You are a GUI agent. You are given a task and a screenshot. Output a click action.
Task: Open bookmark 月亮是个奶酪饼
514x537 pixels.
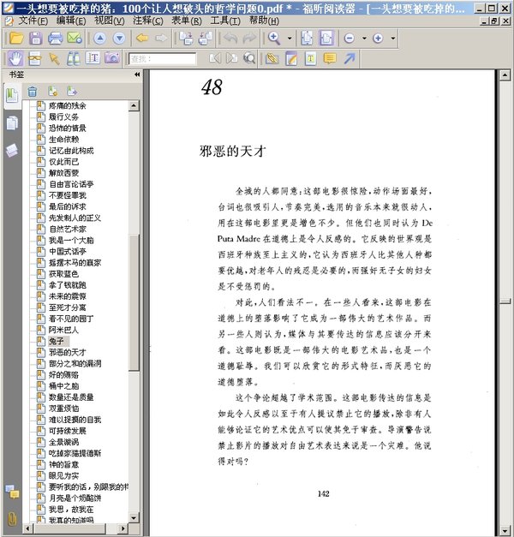pyautogui.click(x=75, y=498)
